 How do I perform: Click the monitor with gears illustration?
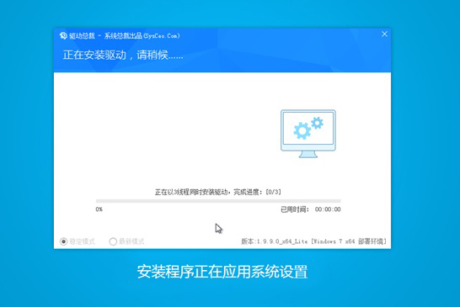[x=308, y=134]
